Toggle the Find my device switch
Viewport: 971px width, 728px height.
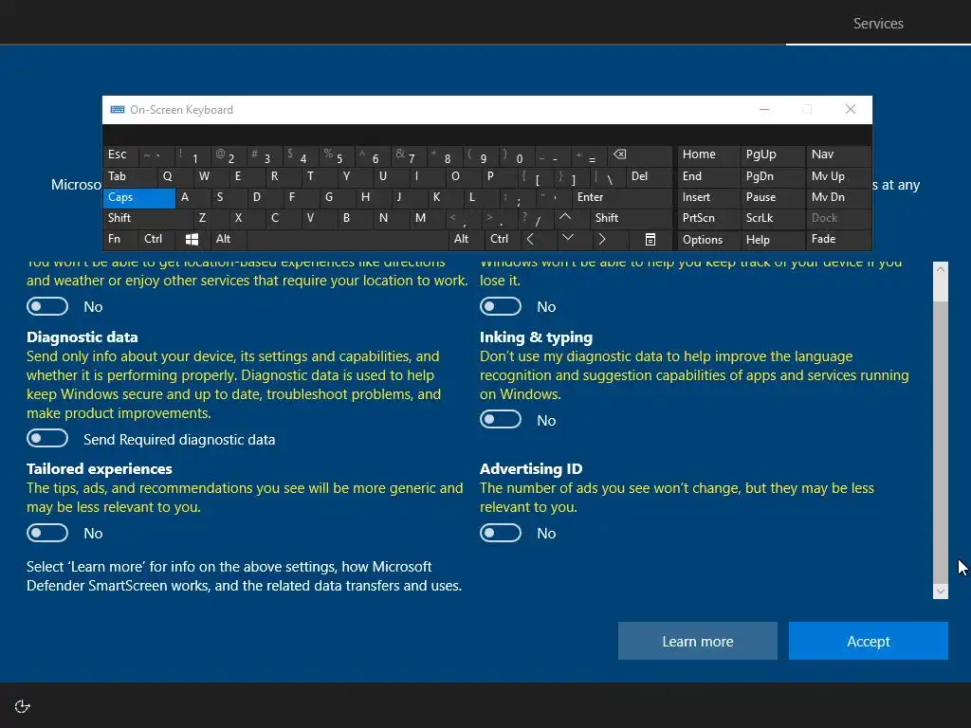501,306
